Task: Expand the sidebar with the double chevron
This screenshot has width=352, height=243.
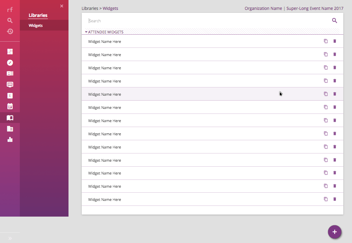Action: tap(10, 238)
